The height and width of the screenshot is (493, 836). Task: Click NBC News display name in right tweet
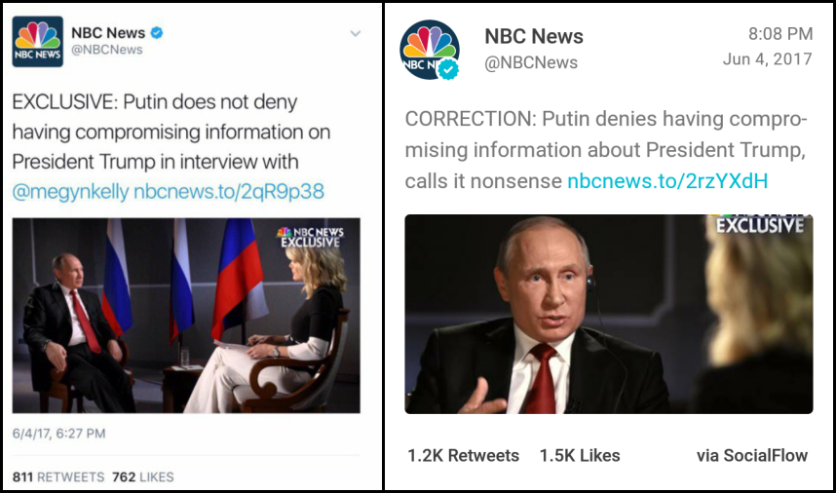click(x=534, y=36)
